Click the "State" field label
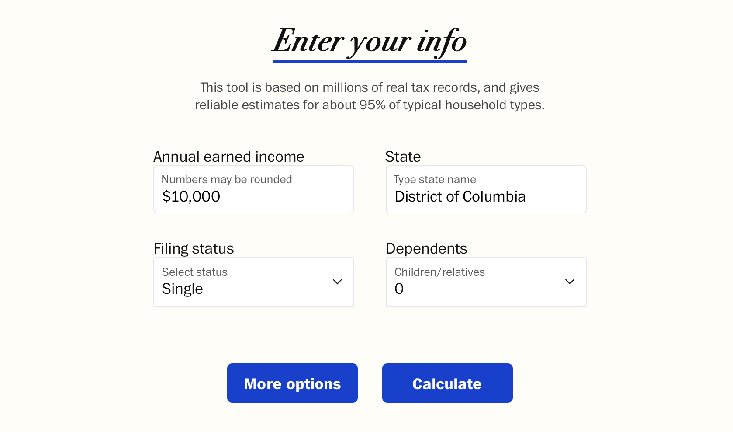 click(x=403, y=157)
